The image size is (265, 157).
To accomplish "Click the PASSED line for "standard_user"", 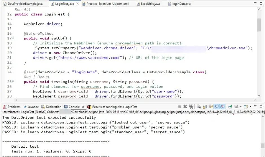I will click(x=94, y=132).
